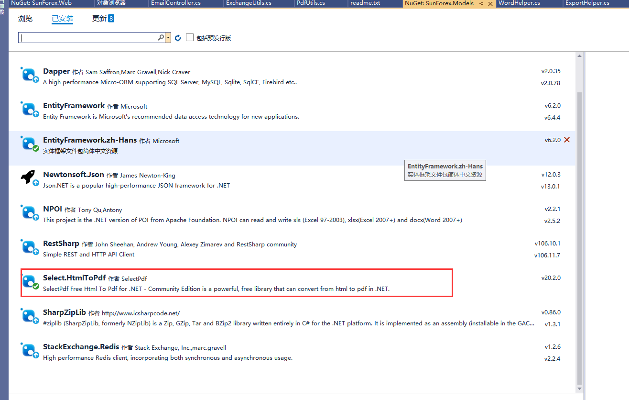
Task: Toggle the 包括预发行版 checkbox
Action: point(190,37)
